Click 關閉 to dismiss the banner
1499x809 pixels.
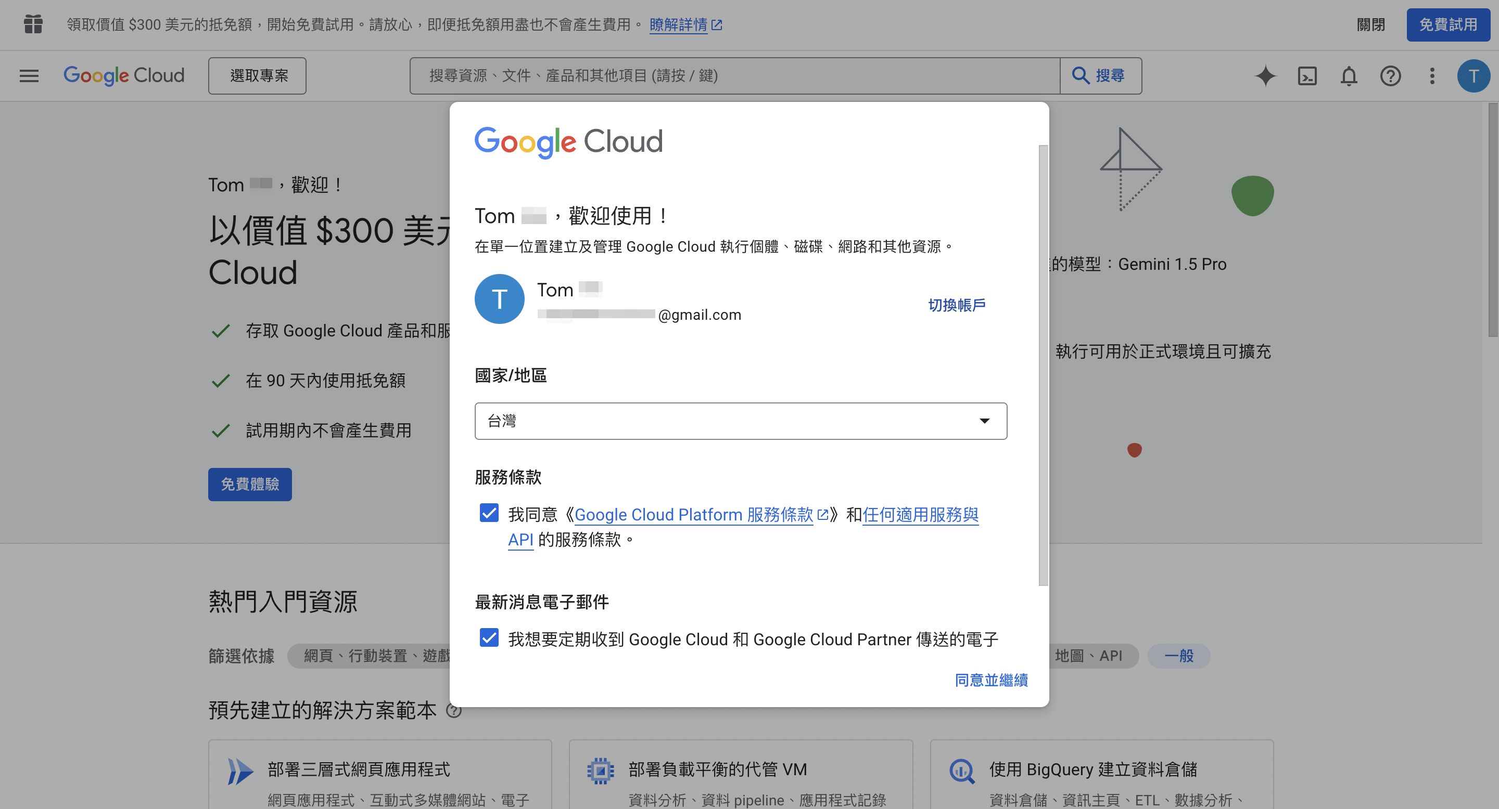(1371, 24)
